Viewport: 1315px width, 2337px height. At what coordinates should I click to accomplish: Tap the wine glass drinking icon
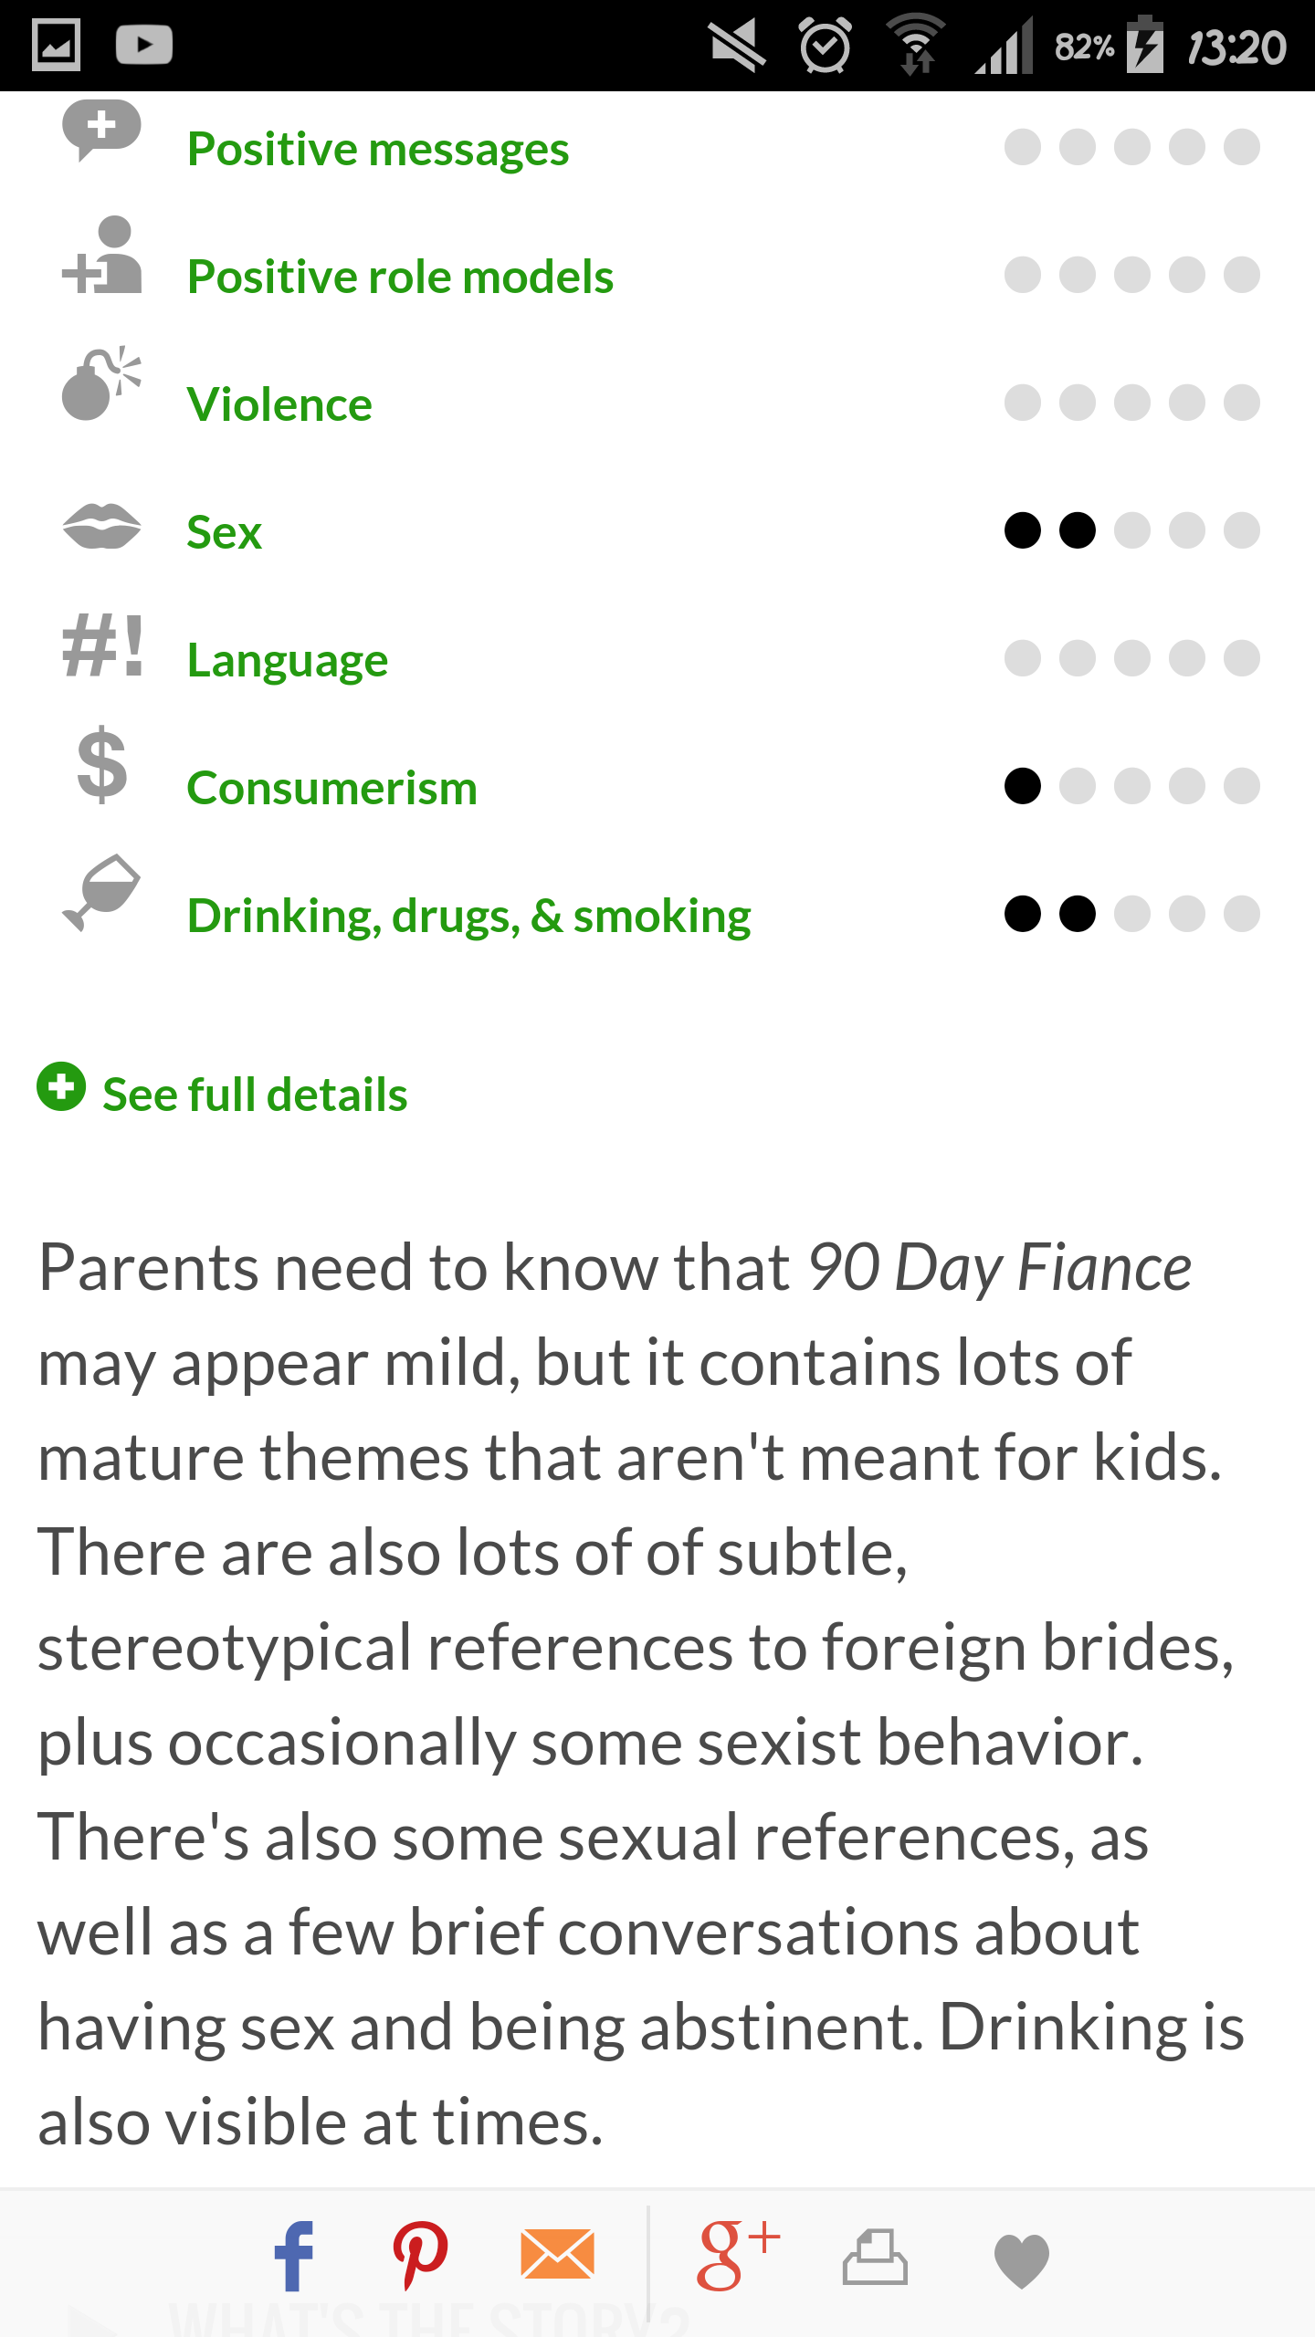pyautogui.click(x=101, y=893)
